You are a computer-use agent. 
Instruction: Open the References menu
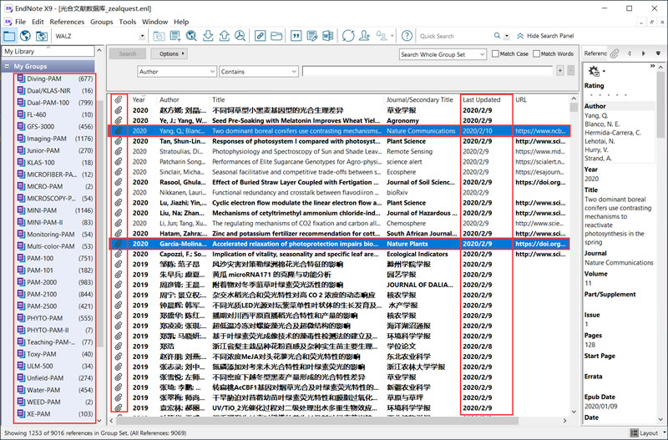[67, 21]
